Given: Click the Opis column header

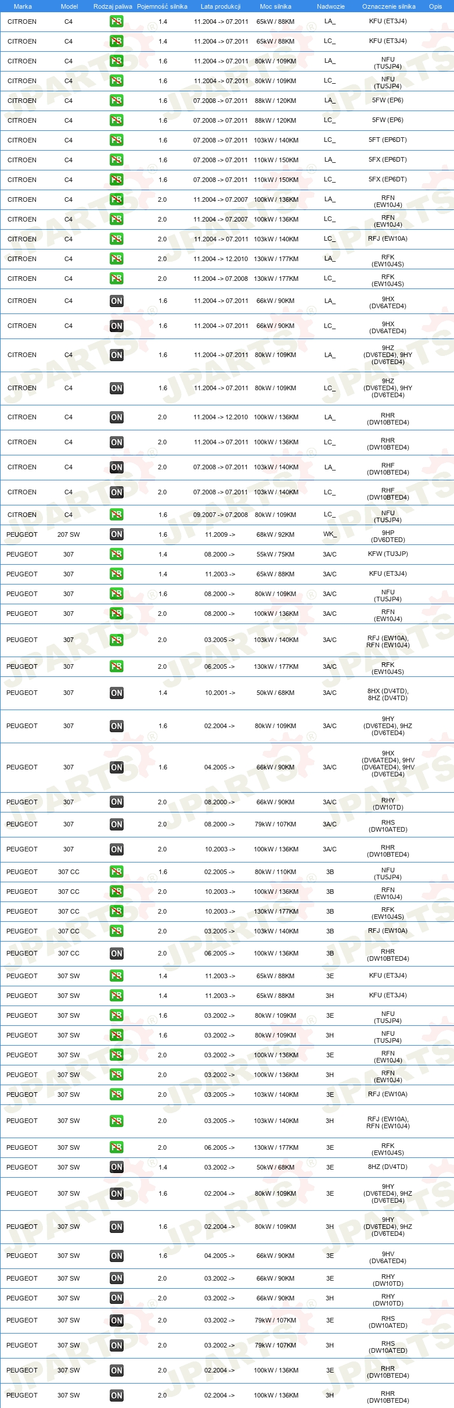Looking at the screenshot, I should click(x=435, y=6).
